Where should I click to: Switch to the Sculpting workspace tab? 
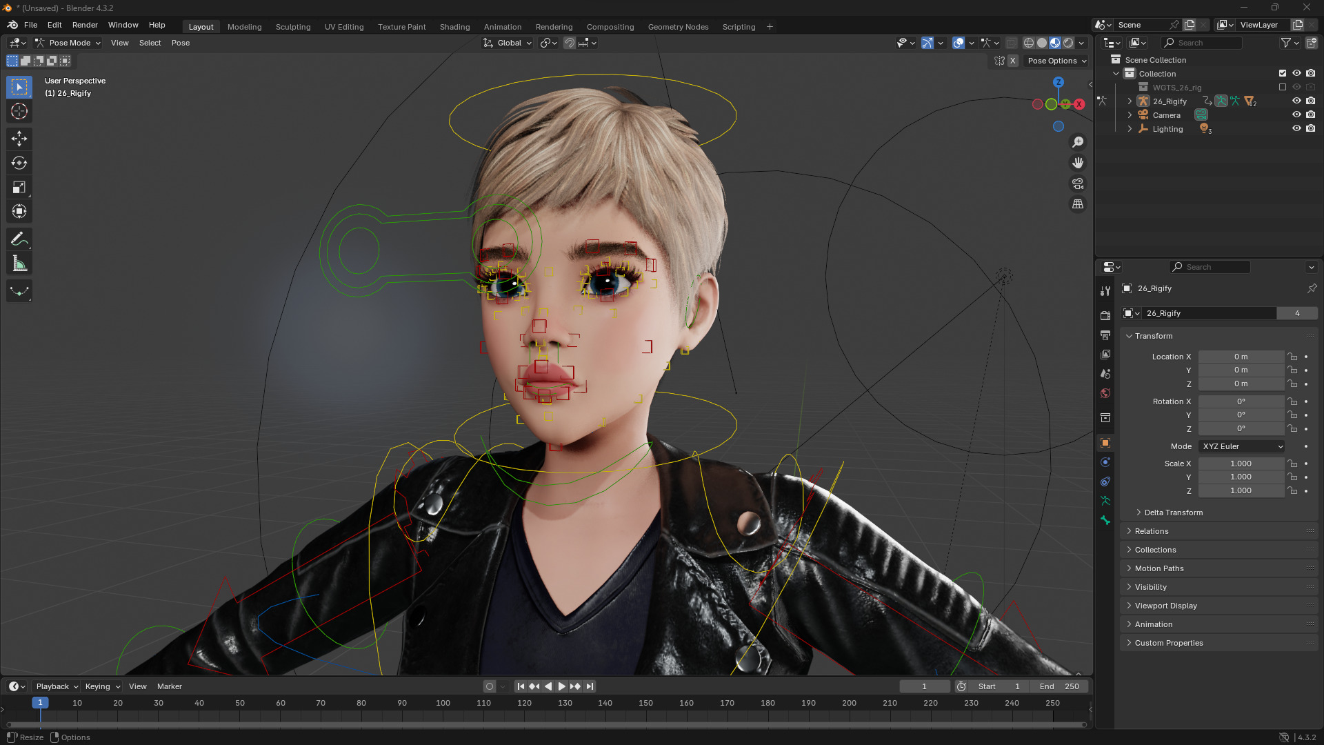pyautogui.click(x=293, y=27)
